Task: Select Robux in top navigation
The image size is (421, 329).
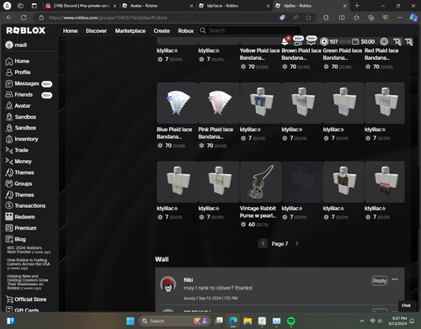Action: [x=186, y=30]
